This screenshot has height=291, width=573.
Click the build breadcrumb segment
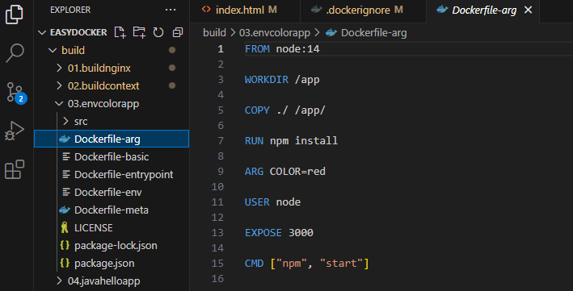(x=214, y=33)
